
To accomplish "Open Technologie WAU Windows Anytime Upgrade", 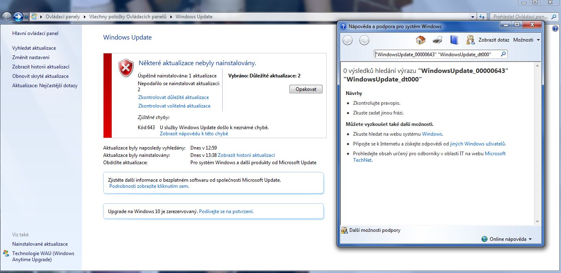I will (x=43, y=256).
